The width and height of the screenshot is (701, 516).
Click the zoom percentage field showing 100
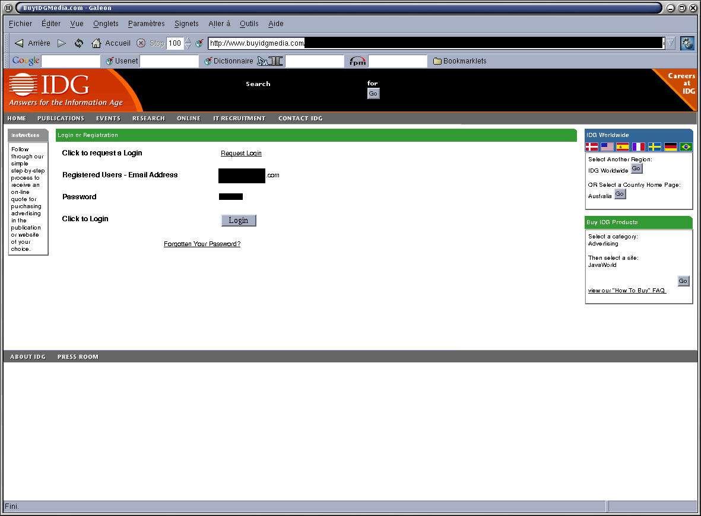tap(175, 43)
